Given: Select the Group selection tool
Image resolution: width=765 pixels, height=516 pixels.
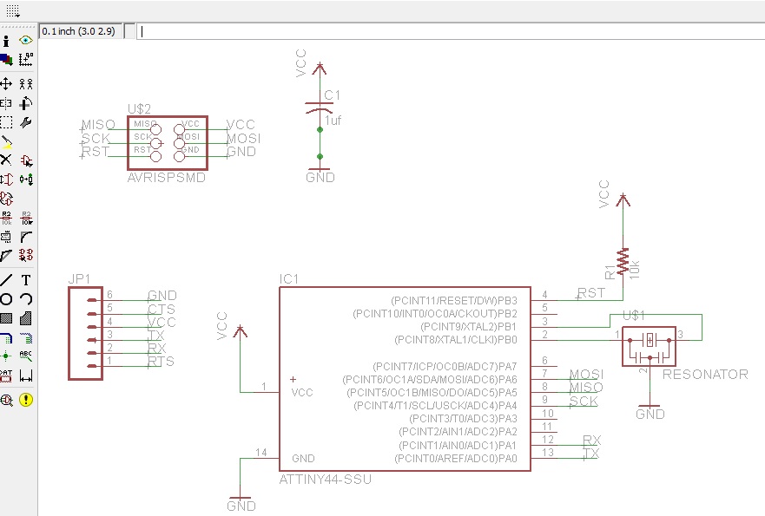Looking at the screenshot, I should pyautogui.click(x=6, y=122).
